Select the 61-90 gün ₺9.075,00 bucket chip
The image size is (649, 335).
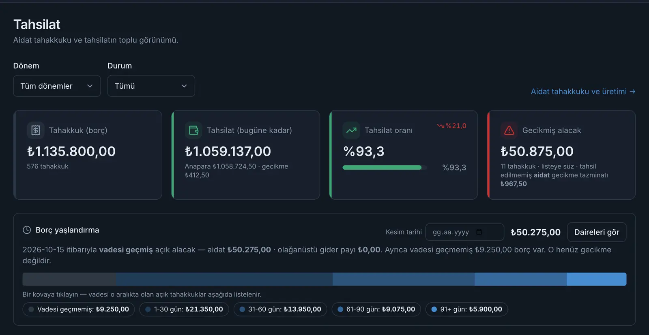point(376,309)
